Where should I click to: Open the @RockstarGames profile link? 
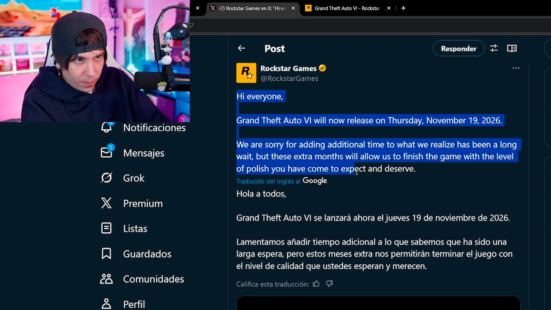coord(289,78)
